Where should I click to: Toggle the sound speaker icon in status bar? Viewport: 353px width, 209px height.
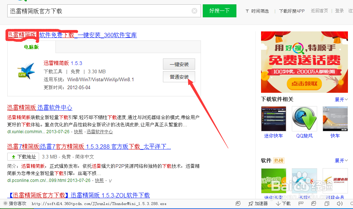click(x=340, y=204)
